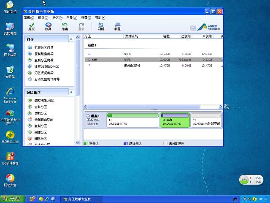Open 360软件管家 desktop icon
The image size is (270, 203).
coord(10,159)
